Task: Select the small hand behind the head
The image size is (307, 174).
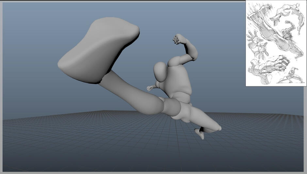Action: (150, 88)
